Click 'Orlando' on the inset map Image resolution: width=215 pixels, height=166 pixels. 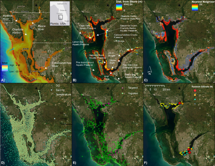click(x=63, y=10)
